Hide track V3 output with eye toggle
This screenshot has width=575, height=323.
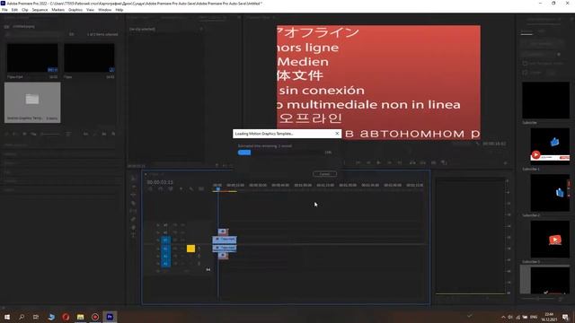182,225
